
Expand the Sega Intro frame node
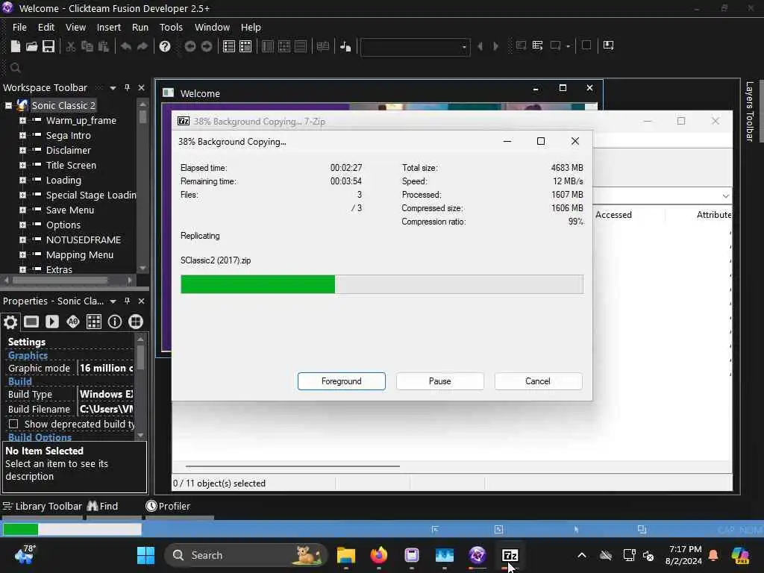[x=22, y=136]
